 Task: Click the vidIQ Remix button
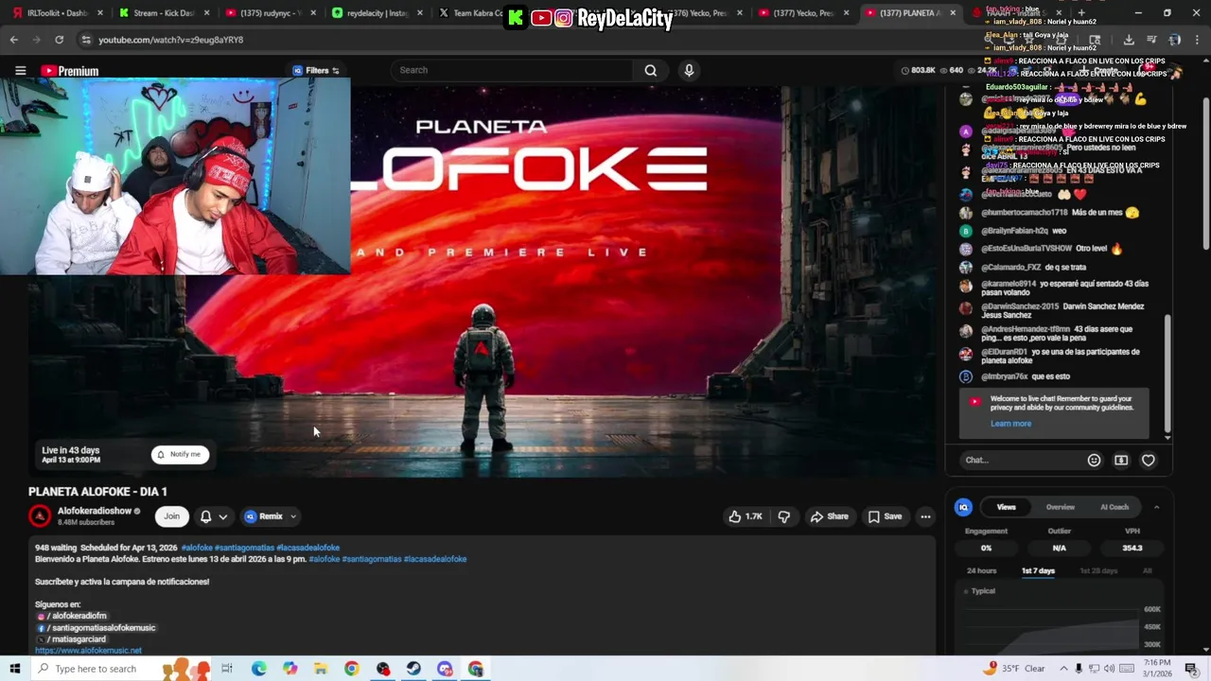[264, 516]
